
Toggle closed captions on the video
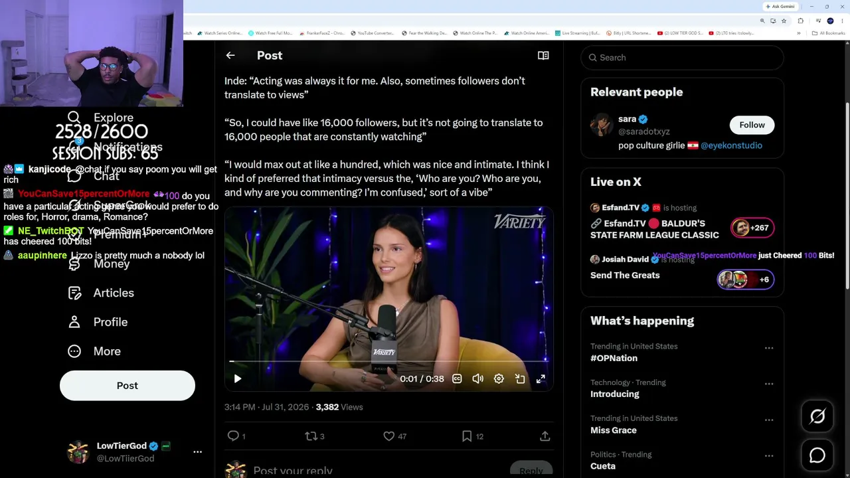click(x=457, y=379)
